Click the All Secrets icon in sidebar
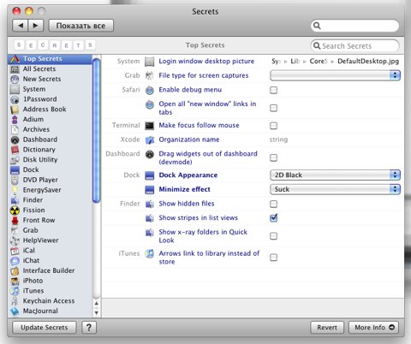411x344 pixels. (x=15, y=69)
